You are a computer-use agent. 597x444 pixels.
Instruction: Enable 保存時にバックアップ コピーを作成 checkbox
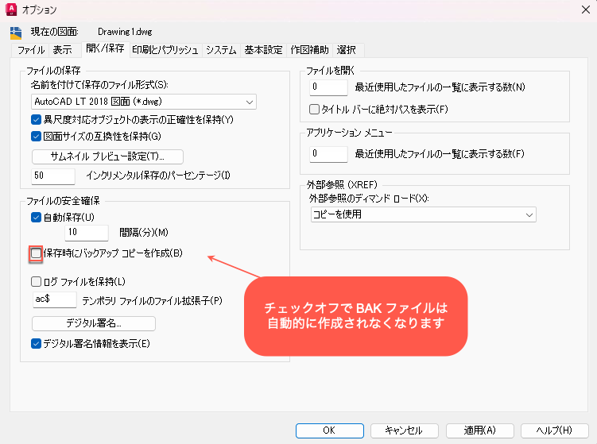click(x=37, y=253)
